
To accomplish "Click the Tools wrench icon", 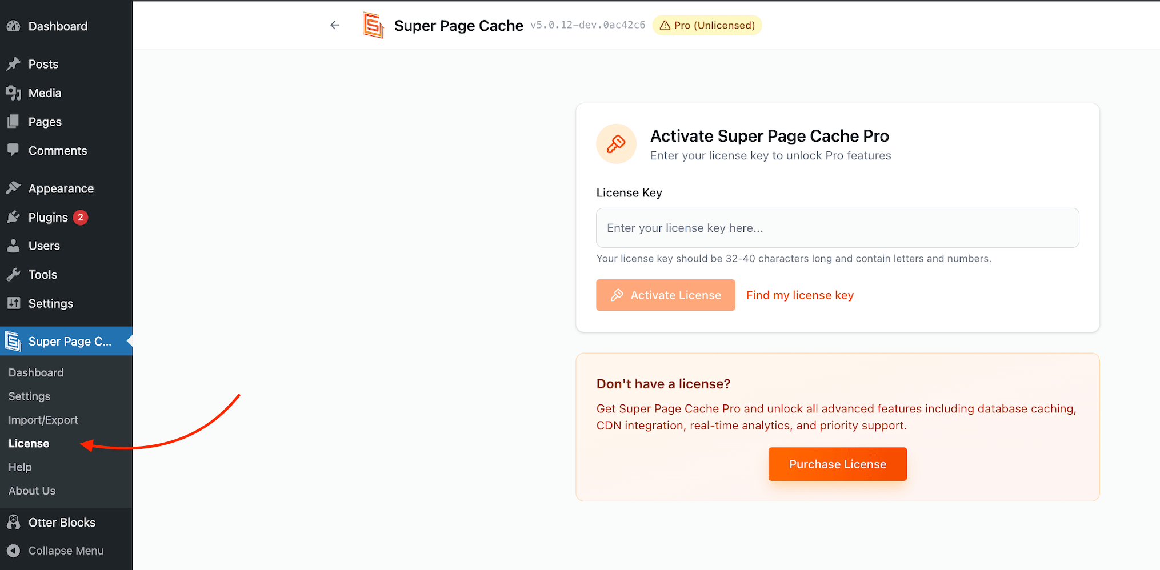I will 14,275.
